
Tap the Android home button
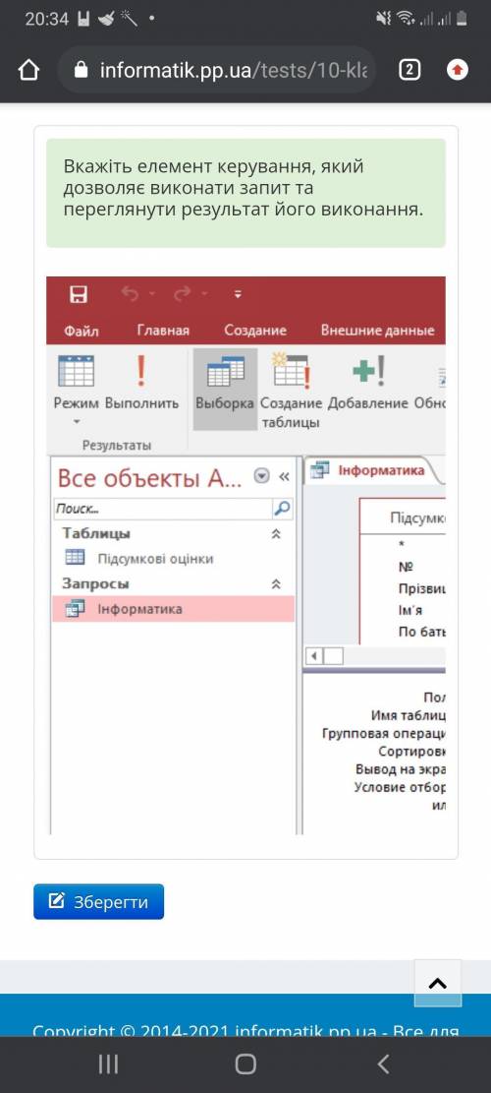pos(245,1063)
